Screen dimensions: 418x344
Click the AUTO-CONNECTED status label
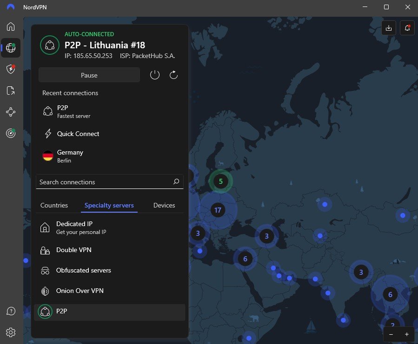tap(89, 34)
